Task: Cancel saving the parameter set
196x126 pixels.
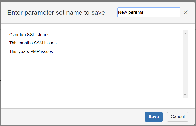Action: [x=177, y=117]
